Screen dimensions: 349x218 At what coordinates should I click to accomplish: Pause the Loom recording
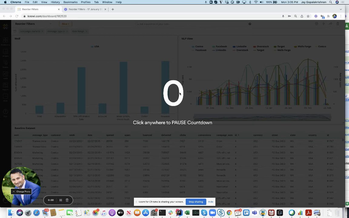(61, 200)
